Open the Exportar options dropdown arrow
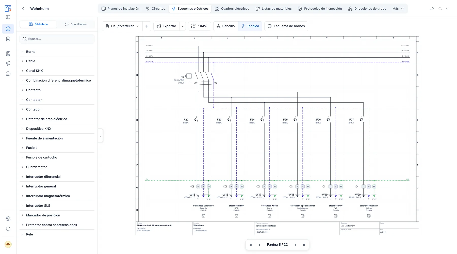The width and height of the screenshot is (457, 254). [183, 26]
